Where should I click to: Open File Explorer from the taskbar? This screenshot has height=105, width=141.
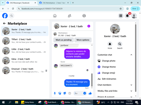(x=17, y=102)
